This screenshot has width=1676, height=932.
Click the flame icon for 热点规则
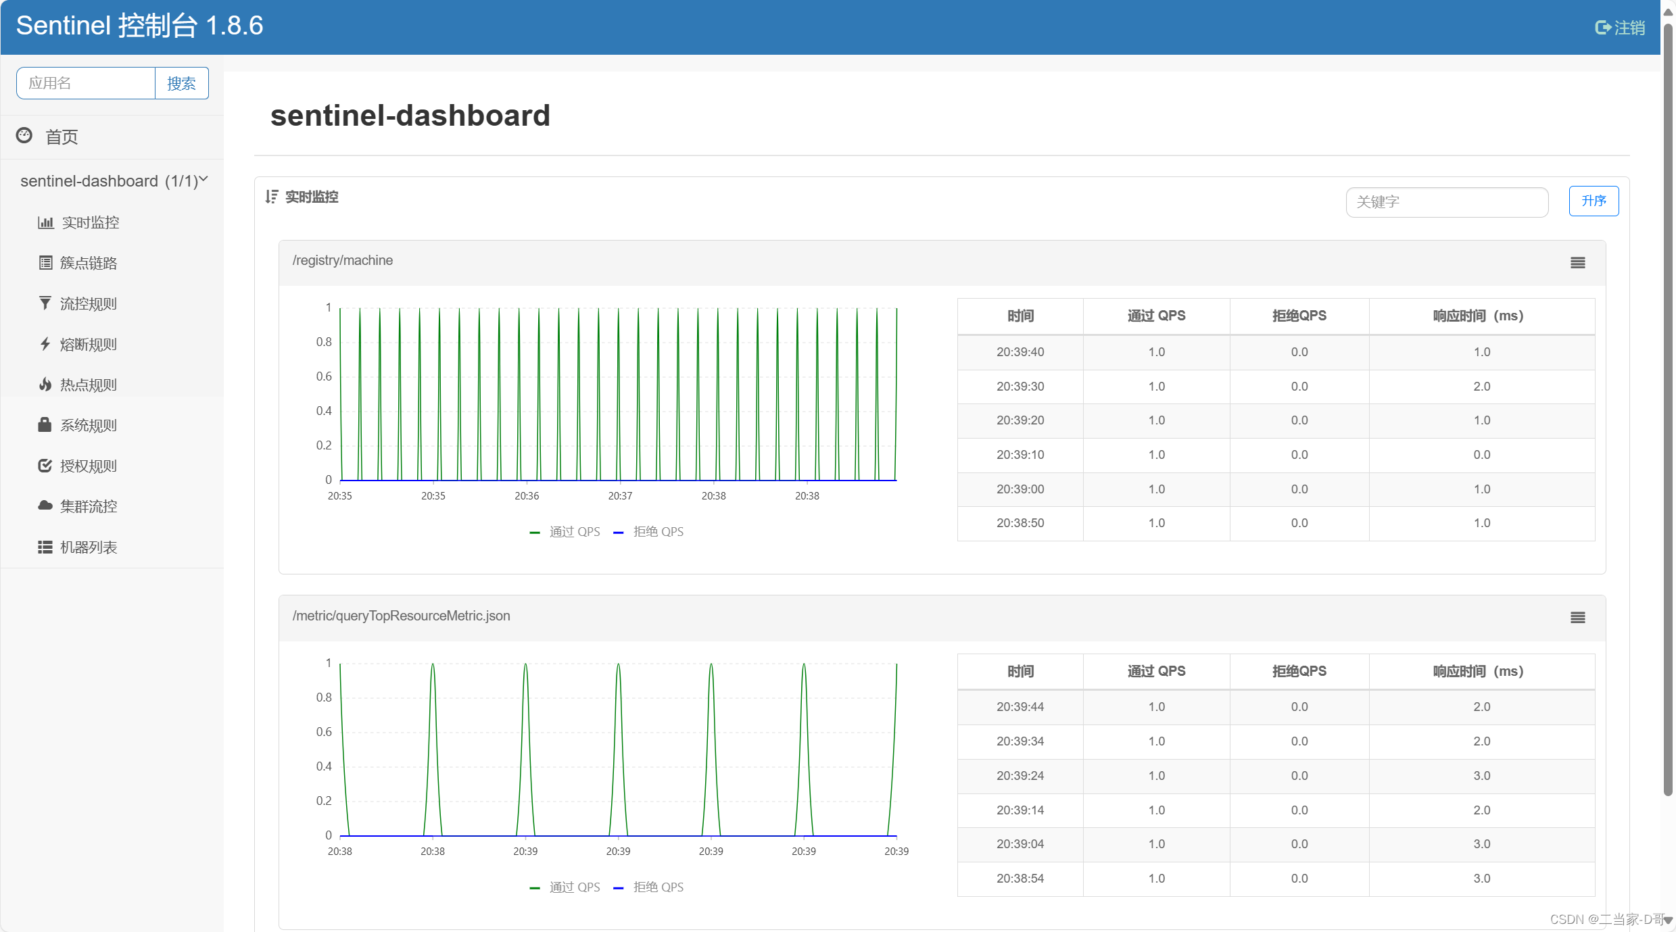tap(45, 385)
